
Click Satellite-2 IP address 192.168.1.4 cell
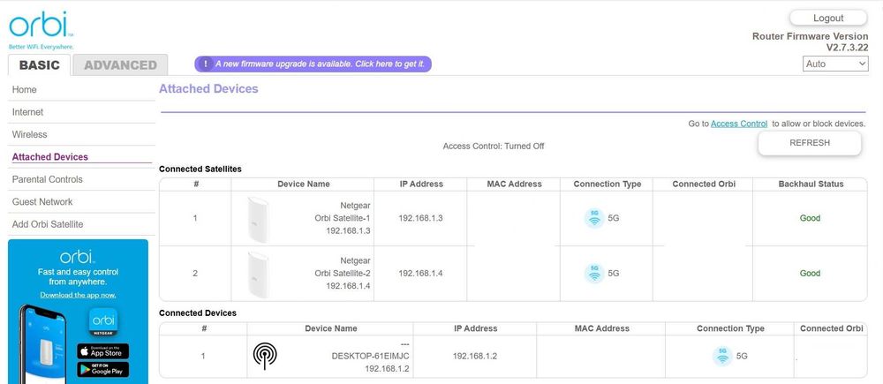[420, 273]
